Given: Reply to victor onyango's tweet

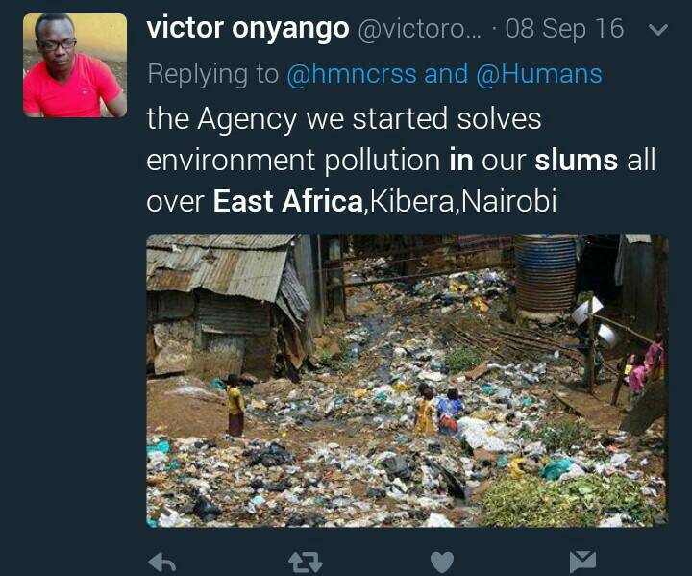Looking at the screenshot, I should click(x=162, y=563).
